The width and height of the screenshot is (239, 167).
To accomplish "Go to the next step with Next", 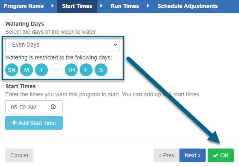I will tap(192, 155).
